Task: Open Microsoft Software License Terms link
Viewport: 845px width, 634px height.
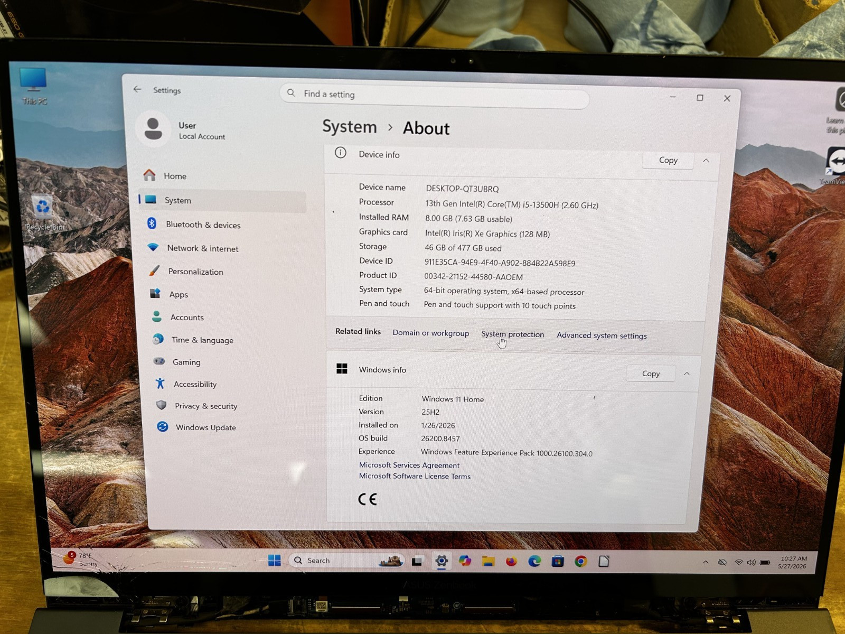Action: click(x=415, y=476)
